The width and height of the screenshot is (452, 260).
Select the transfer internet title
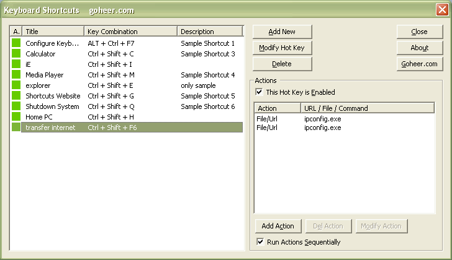click(x=50, y=128)
